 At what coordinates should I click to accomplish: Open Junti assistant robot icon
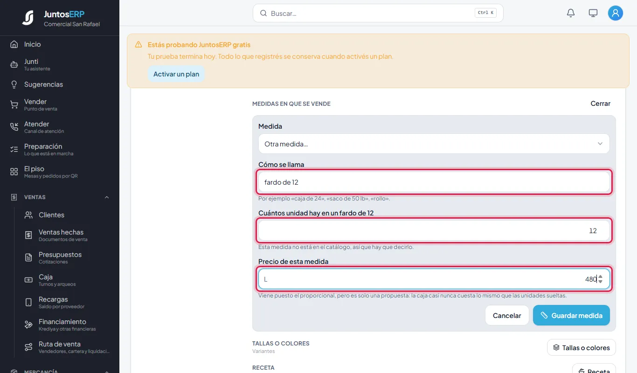[x=14, y=65]
